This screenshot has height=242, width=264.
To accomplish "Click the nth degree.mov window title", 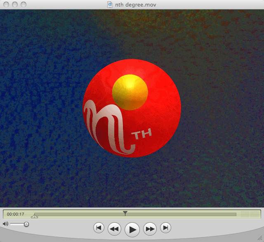I will (136, 5).
